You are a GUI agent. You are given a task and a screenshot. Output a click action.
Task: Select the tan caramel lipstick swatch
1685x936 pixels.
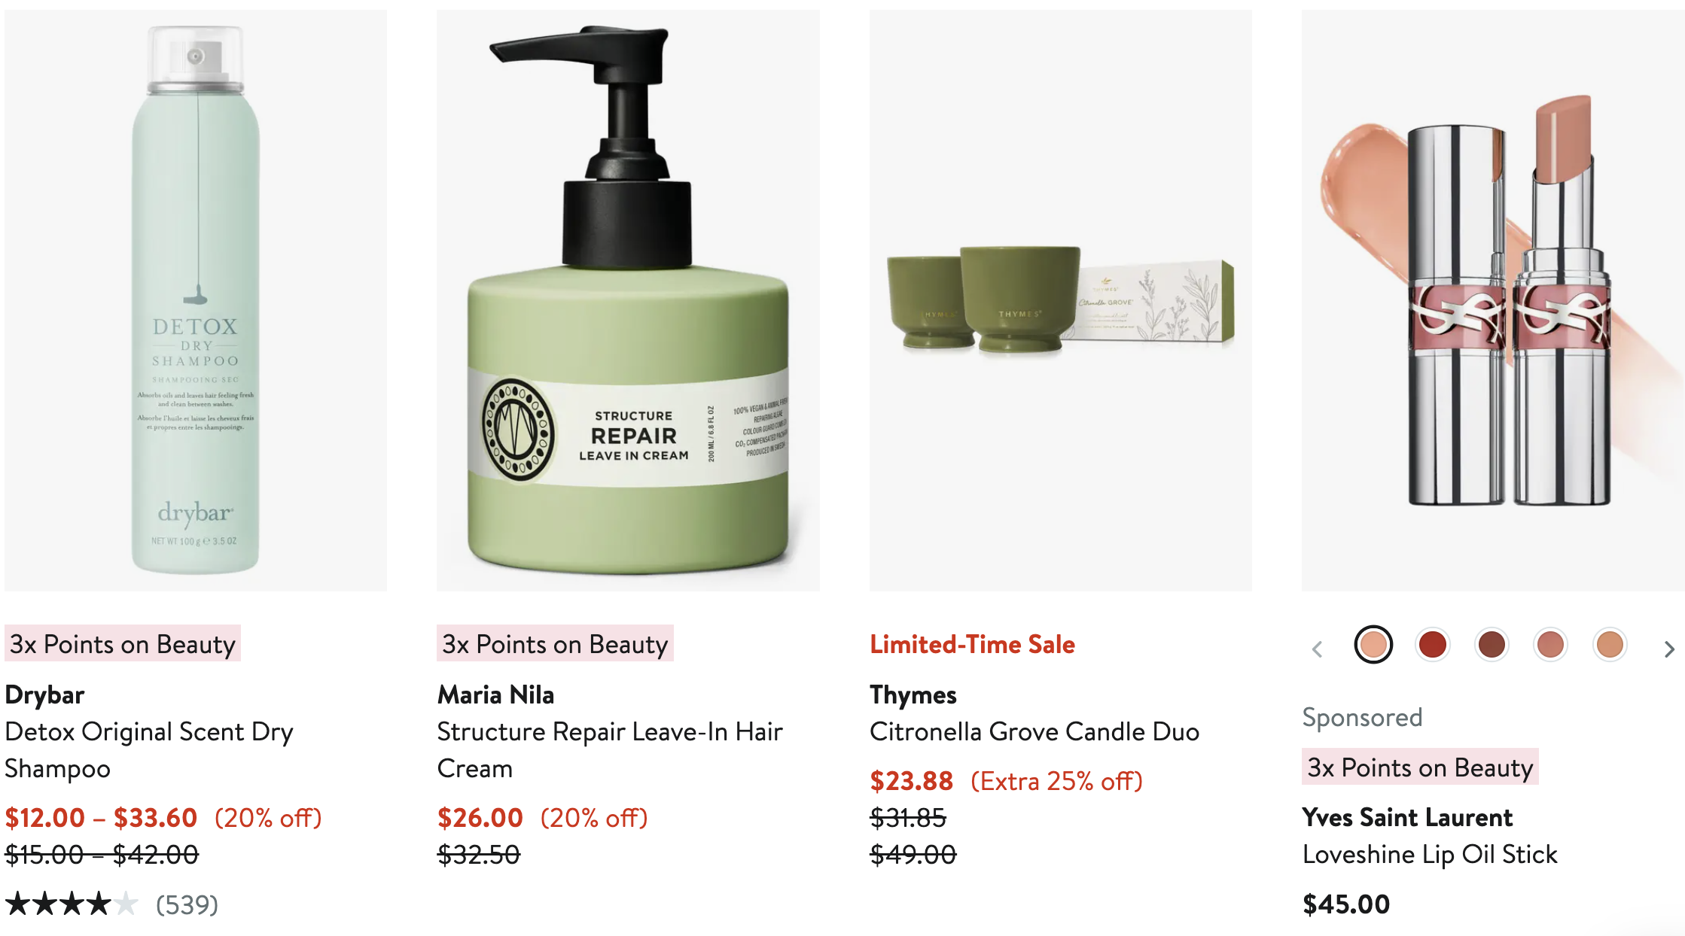[1610, 645]
